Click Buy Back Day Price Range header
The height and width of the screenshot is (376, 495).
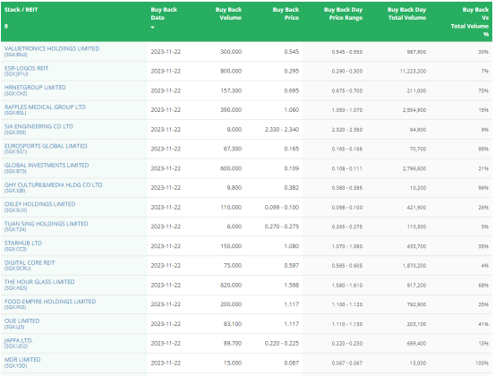tap(343, 13)
